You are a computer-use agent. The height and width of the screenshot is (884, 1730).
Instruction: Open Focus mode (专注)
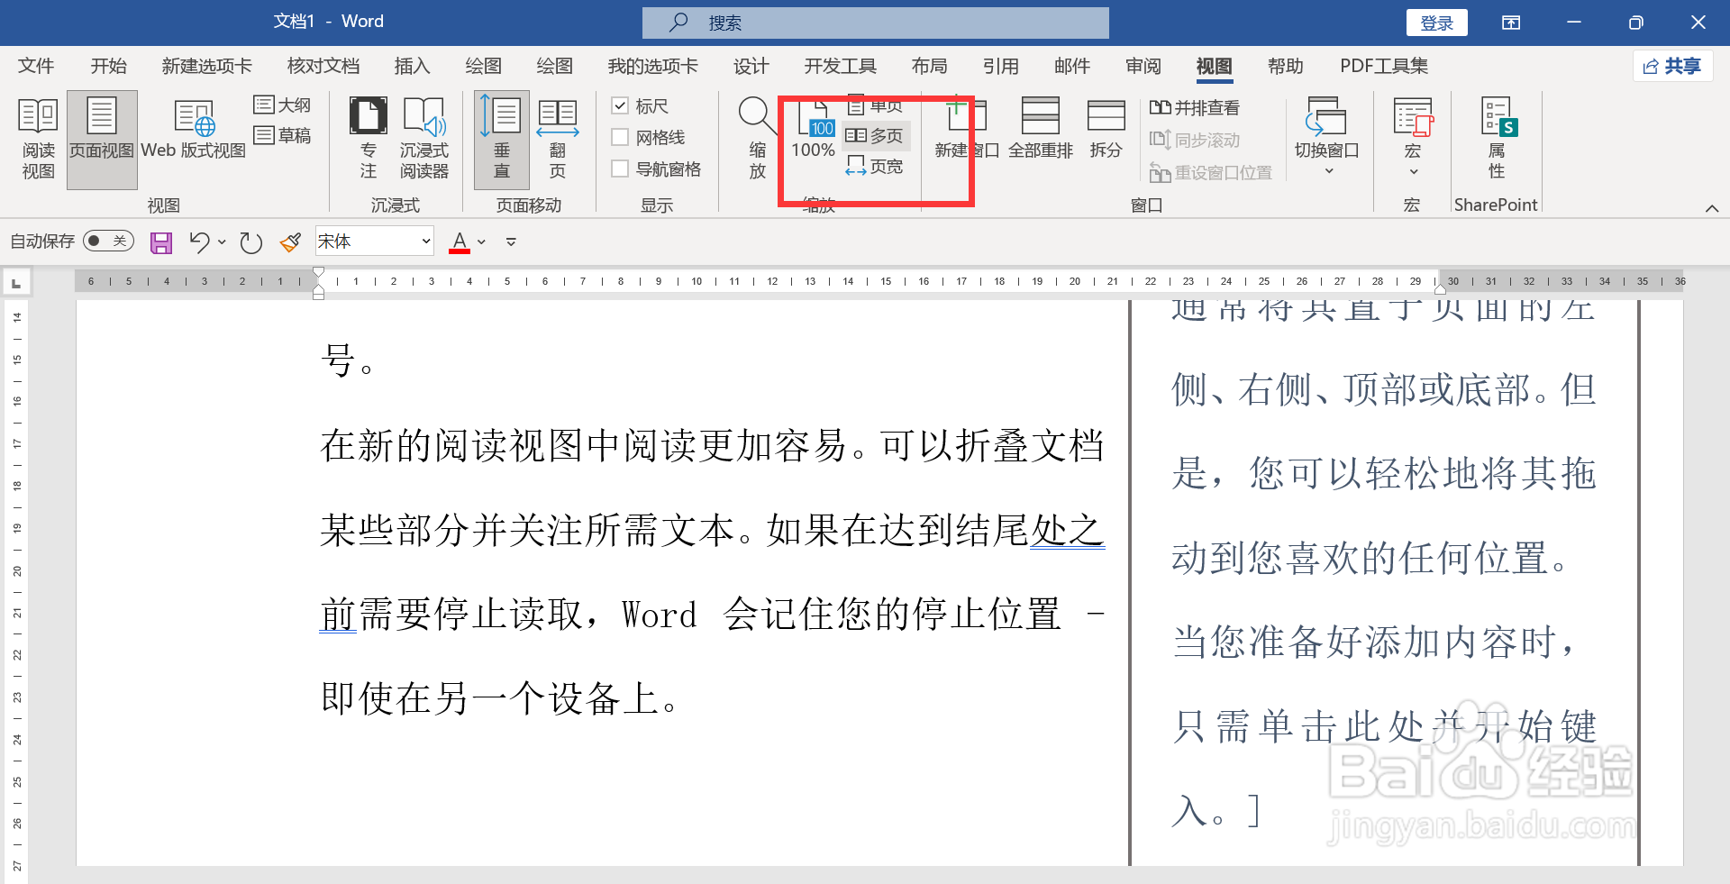368,140
